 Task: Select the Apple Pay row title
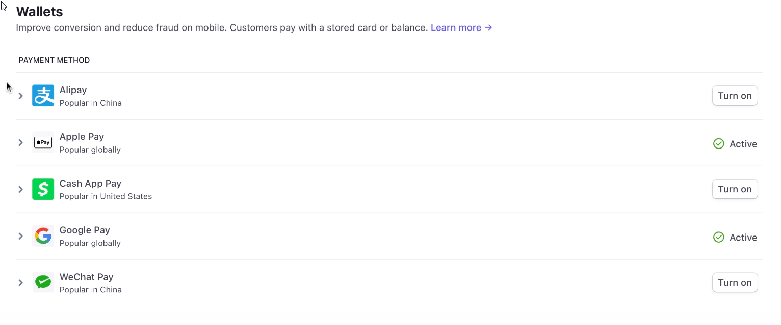pyautogui.click(x=82, y=137)
